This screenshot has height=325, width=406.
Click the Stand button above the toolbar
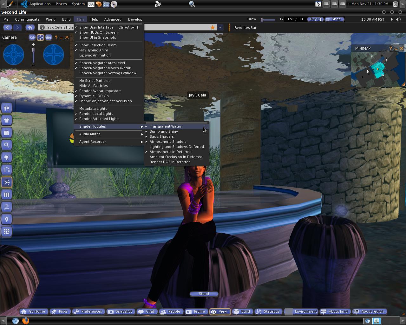[204, 294]
